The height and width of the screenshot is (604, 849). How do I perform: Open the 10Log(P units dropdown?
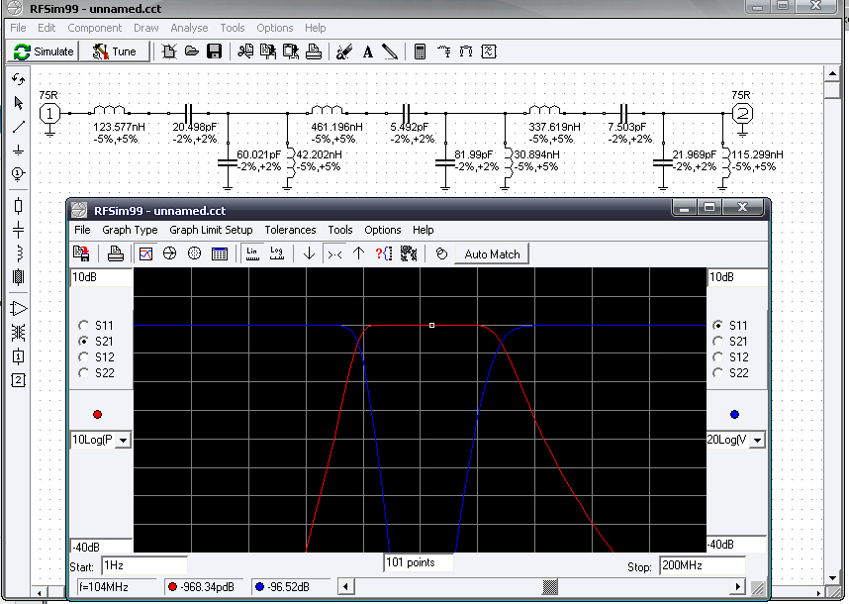tap(124, 440)
